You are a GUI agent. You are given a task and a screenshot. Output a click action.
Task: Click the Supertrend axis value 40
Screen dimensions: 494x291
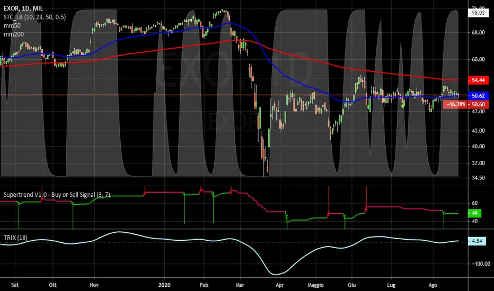[x=474, y=221]
